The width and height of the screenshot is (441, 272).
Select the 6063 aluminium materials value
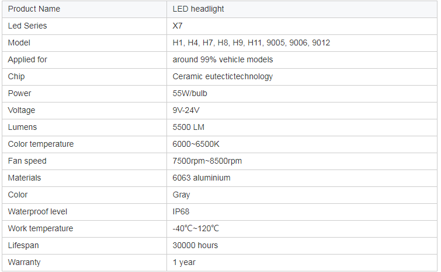pos(201,178)
